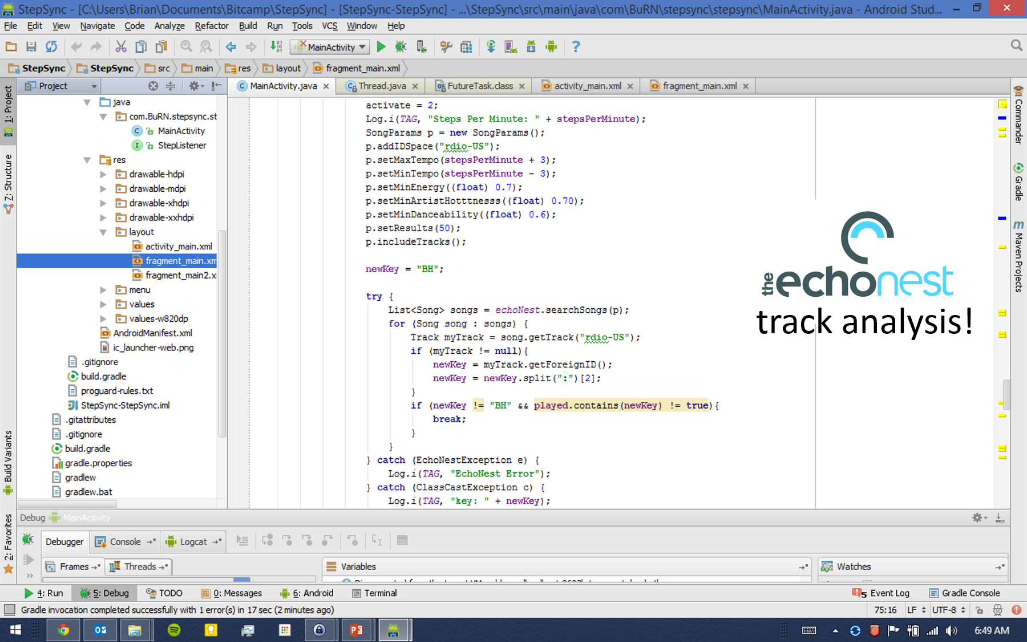1027x642 pixels.
Task: Open the Refactor menu
Action: coord(212,26)
